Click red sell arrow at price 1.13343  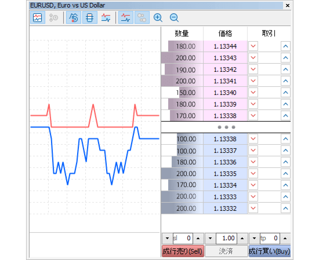[x=253, y=58]
